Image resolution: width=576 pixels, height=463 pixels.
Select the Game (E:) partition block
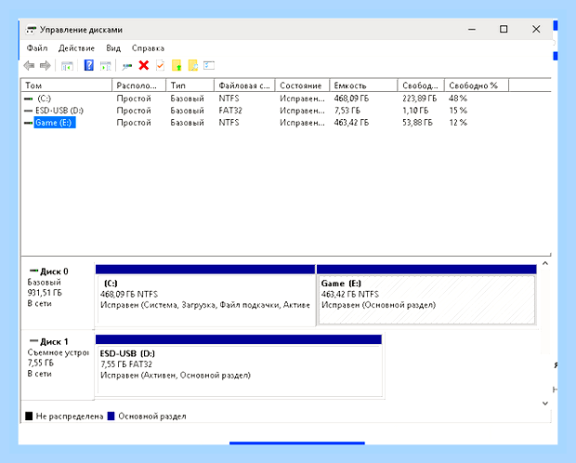(x=426, y=296)
